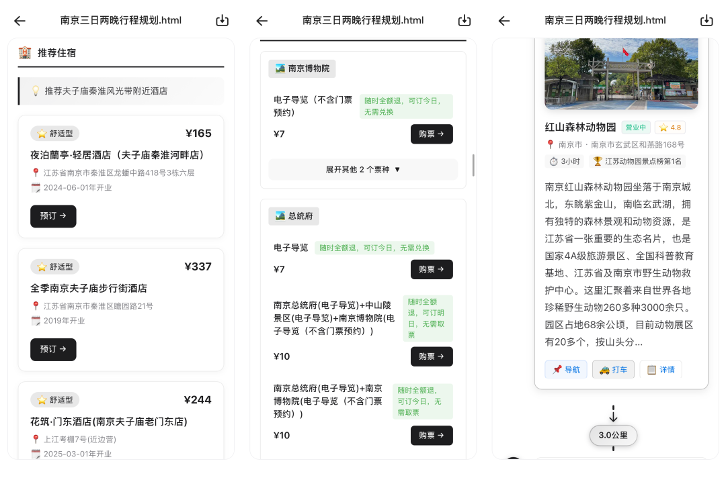Open 导航 for 红山森林动物园

[566, 370]
